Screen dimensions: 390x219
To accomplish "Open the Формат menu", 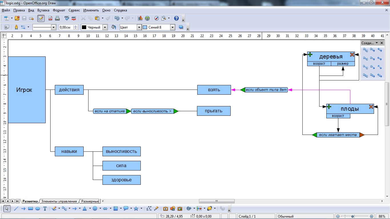I will pyautogui.click(x=59, y=10).
